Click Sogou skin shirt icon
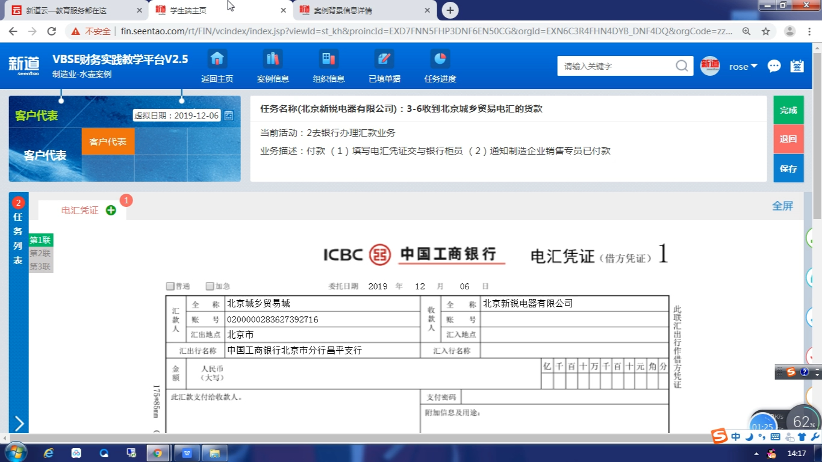822x462 pixels. tap(802, 437)
